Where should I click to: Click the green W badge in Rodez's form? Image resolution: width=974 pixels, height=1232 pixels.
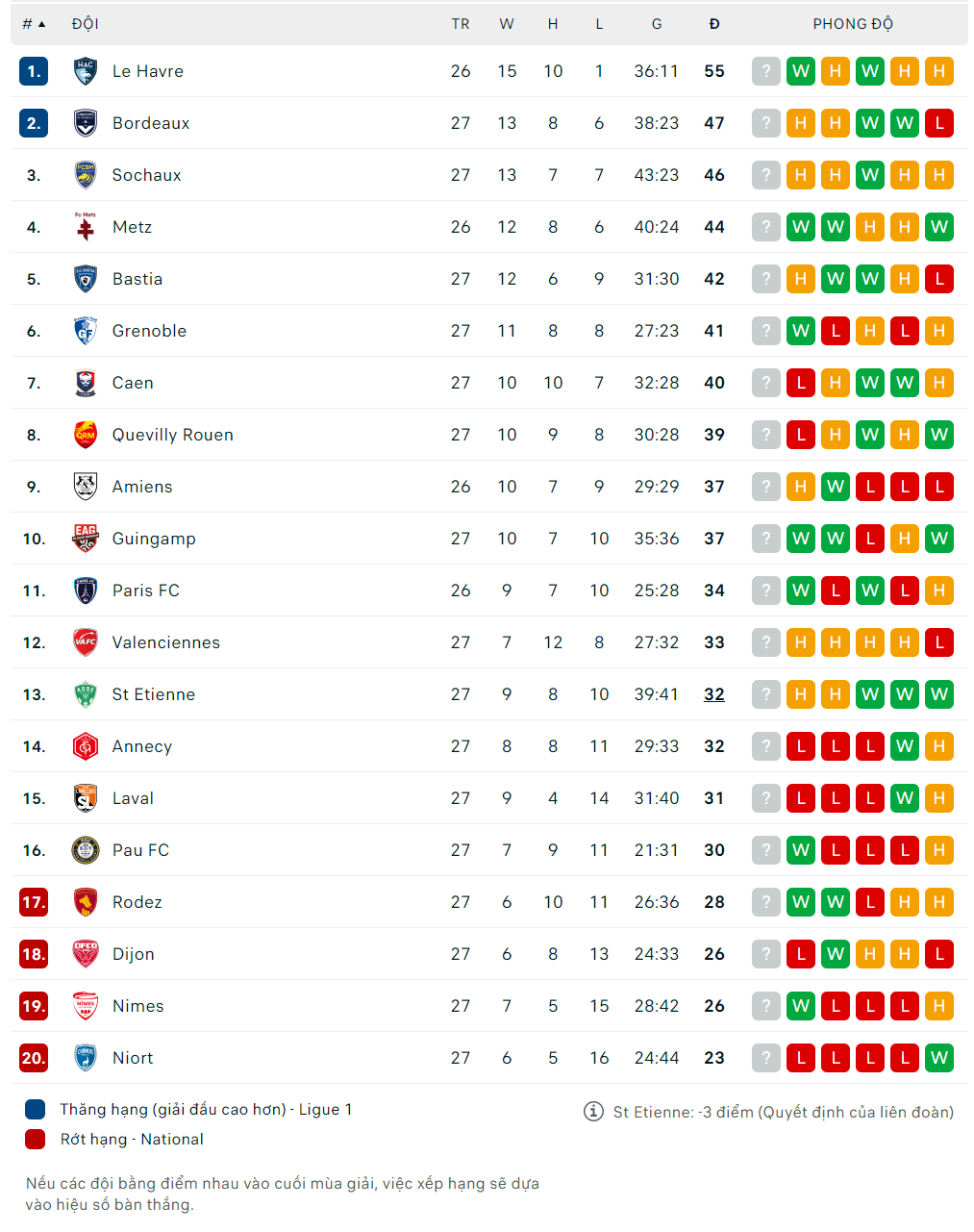801,902
